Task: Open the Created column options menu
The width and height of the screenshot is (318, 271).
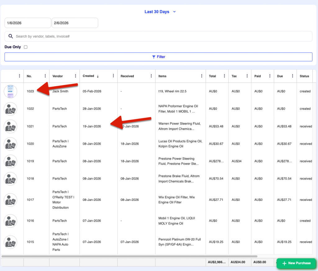Action: pos(113,76)
